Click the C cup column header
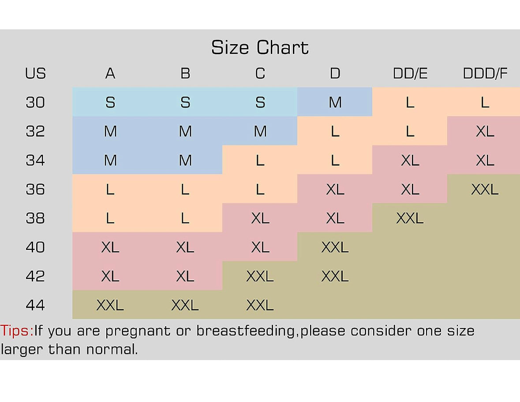The height and width of the screenshot is (402, 520). (260, 74)
